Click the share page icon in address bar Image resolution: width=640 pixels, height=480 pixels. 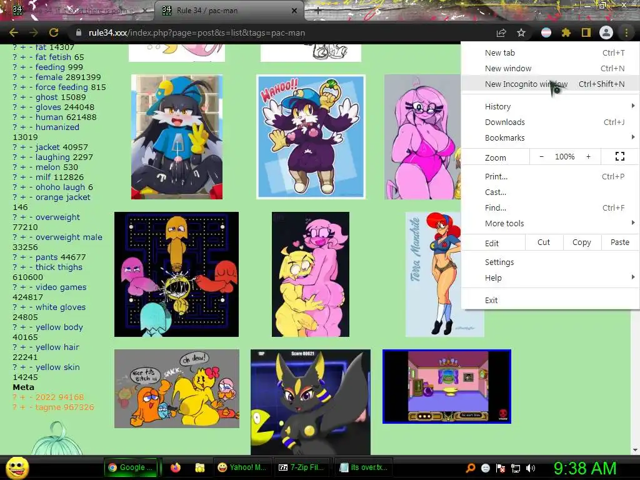click(501, 32)
